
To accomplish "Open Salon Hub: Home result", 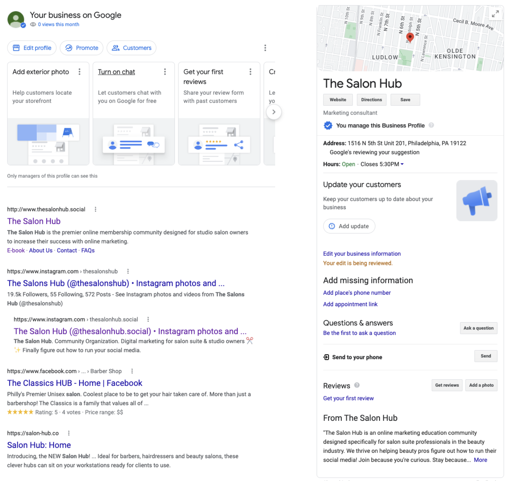I will tap(39, 445).
